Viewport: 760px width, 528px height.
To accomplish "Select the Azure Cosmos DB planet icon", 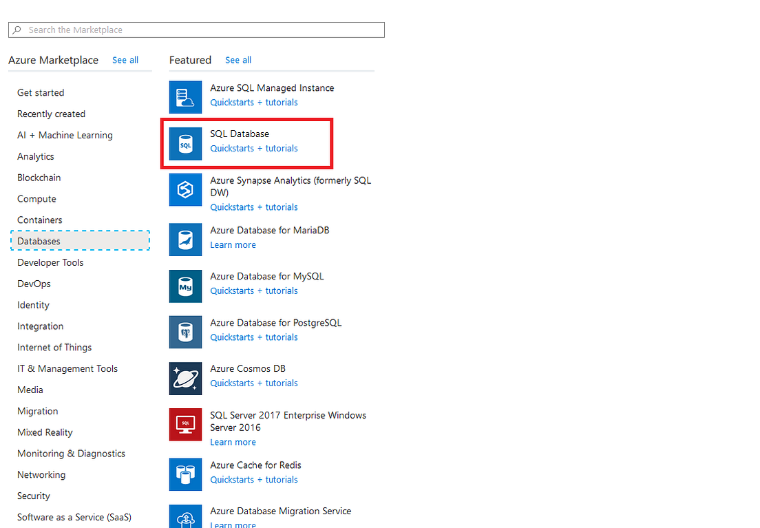I will point(185,378).
